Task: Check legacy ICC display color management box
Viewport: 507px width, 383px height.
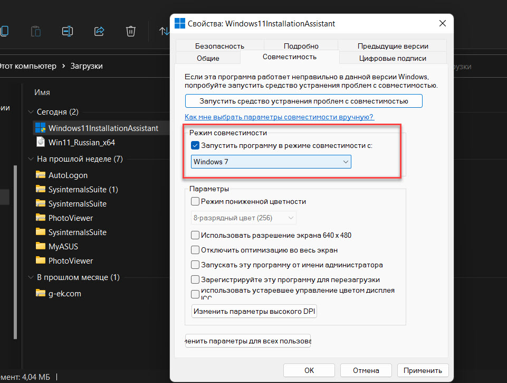Action: pos(195,294)
